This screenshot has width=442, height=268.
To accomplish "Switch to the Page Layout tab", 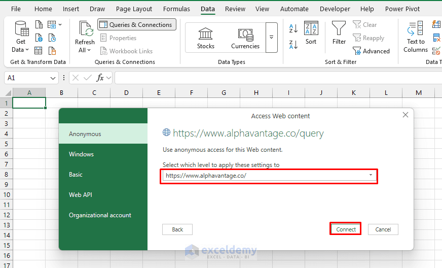I will (134, 9).
